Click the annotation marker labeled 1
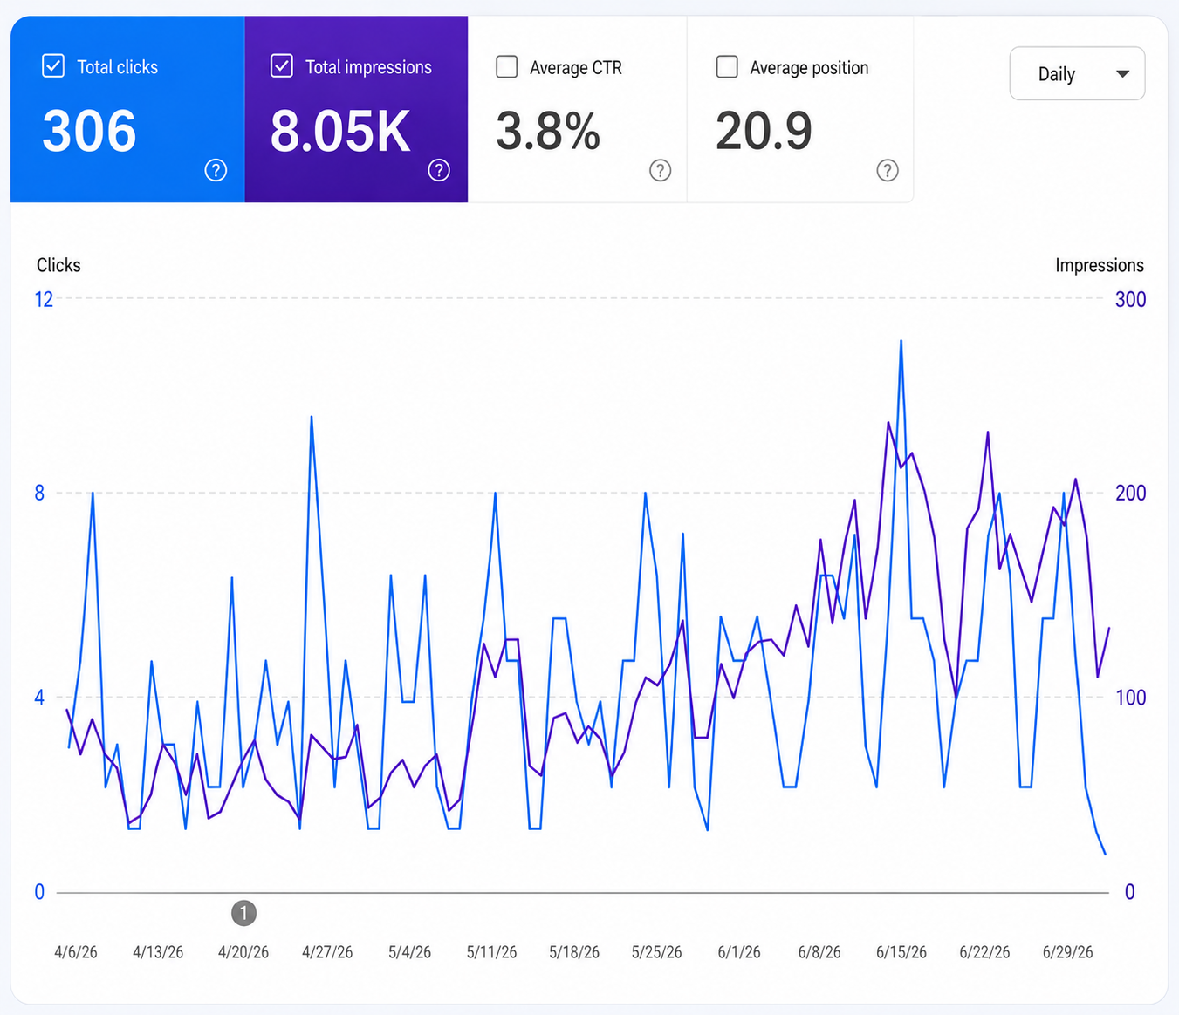 pyautogui.click(x=243, y=913)
